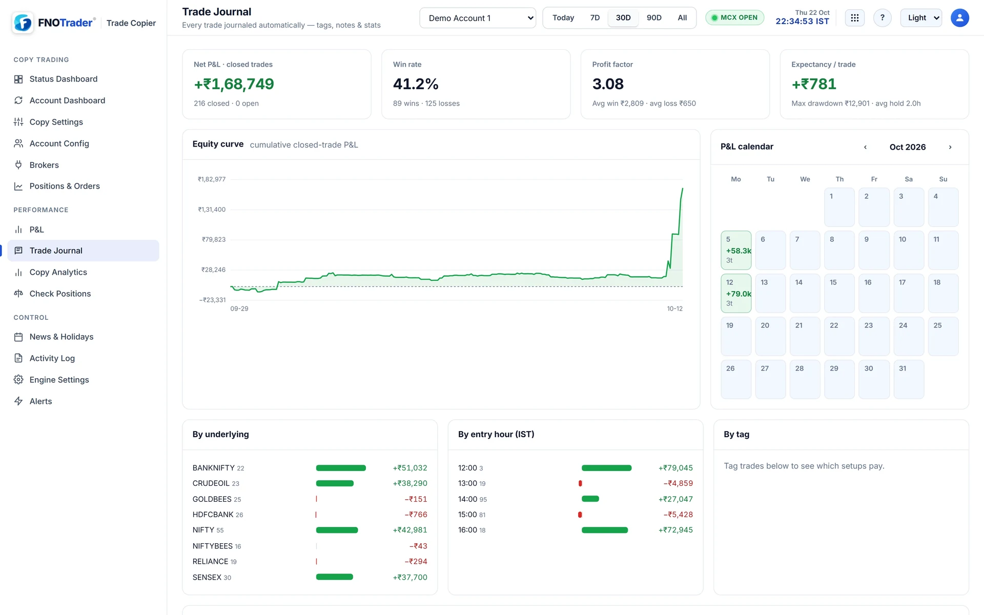The height and width of the screenshot is (615, 984).
Task: Navigate to Engine Settings page
Action: point(83,380)
